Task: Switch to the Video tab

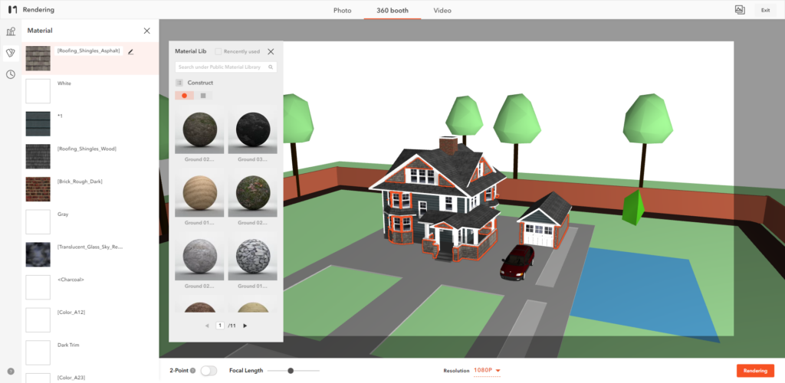Action: [x=442, y=11]
